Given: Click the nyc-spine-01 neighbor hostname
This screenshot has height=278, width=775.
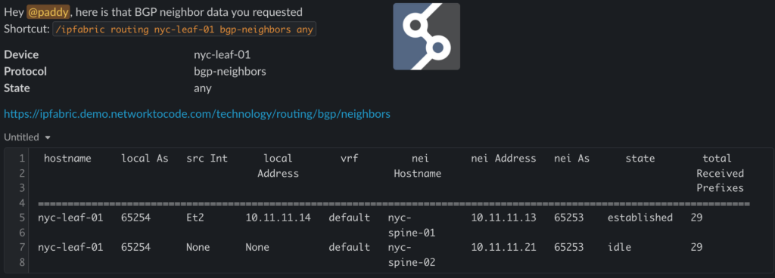Looking at the screenshot, I should tap(411, 225).
